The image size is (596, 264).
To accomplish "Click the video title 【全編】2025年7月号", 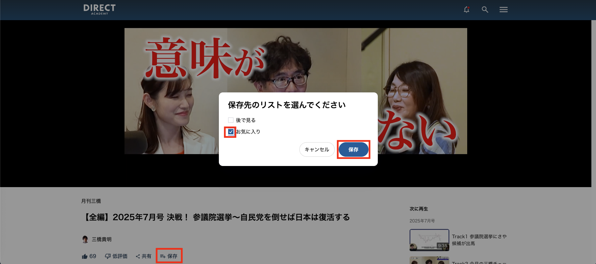I will pos(216,217).
